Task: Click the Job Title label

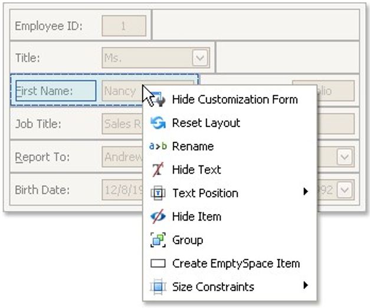Action: click(x=38, y=124)
